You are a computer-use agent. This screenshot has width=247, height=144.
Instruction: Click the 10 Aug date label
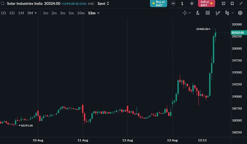coord(38,140)
